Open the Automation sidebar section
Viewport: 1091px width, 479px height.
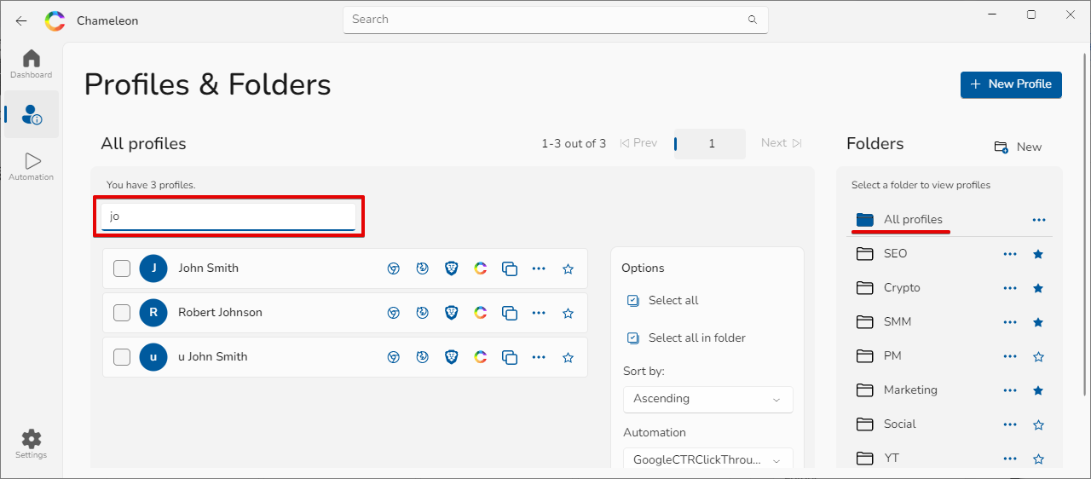point(32,166)
